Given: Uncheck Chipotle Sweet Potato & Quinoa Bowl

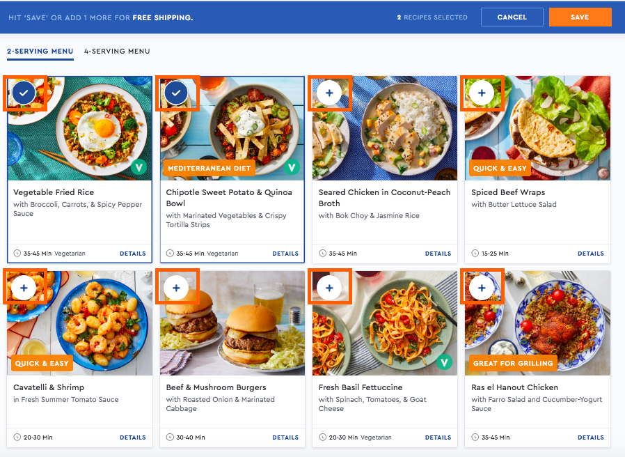Looking at the screenshot, I should pyautogui.click(x=176, y=93).
